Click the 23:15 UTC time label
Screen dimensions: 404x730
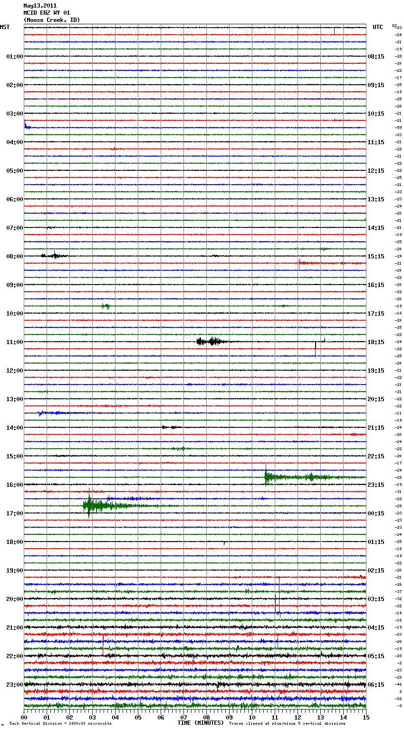point(376,485)
